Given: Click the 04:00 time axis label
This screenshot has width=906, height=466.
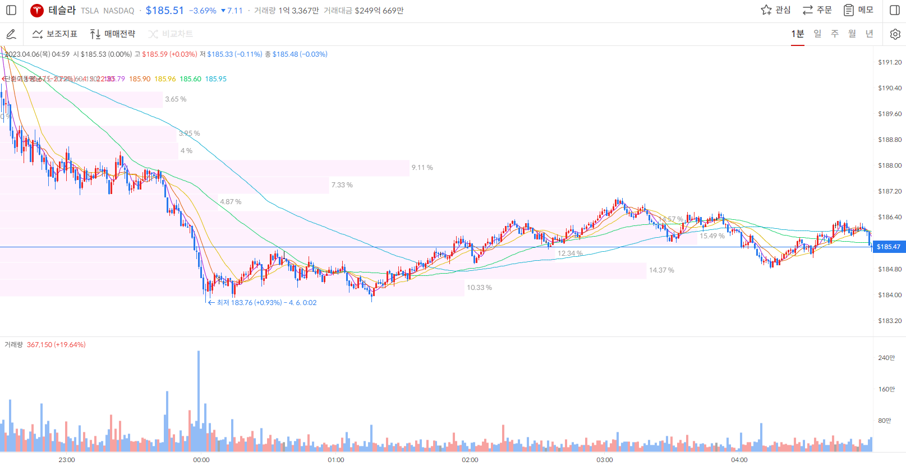Looking at the screenshot, I should coord(739,460).
